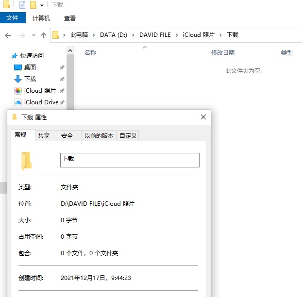The image size is (302, 297).
Task: Select iCloud 照片 in the address breadcrumb
Action: pos(199,35)
